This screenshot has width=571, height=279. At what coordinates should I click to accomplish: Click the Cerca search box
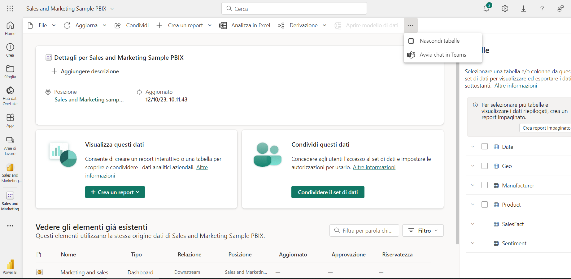coord(294,8)
